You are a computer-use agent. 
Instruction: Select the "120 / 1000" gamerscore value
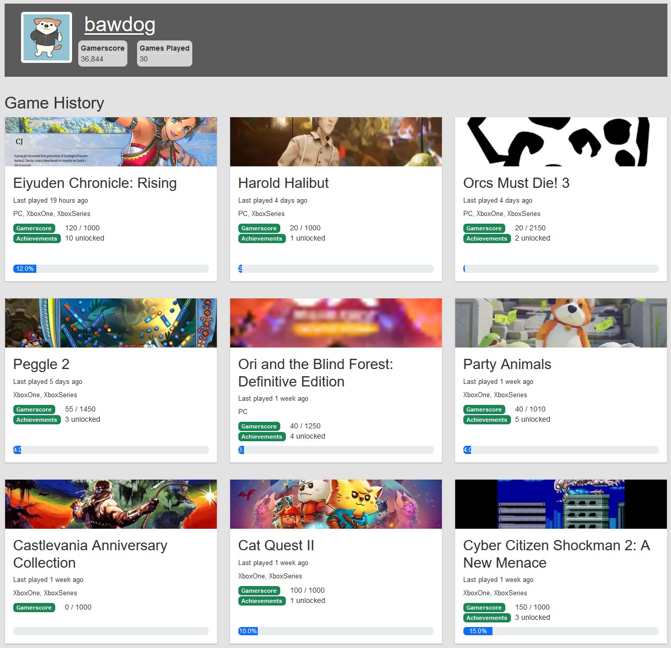(x=82, y=228)
